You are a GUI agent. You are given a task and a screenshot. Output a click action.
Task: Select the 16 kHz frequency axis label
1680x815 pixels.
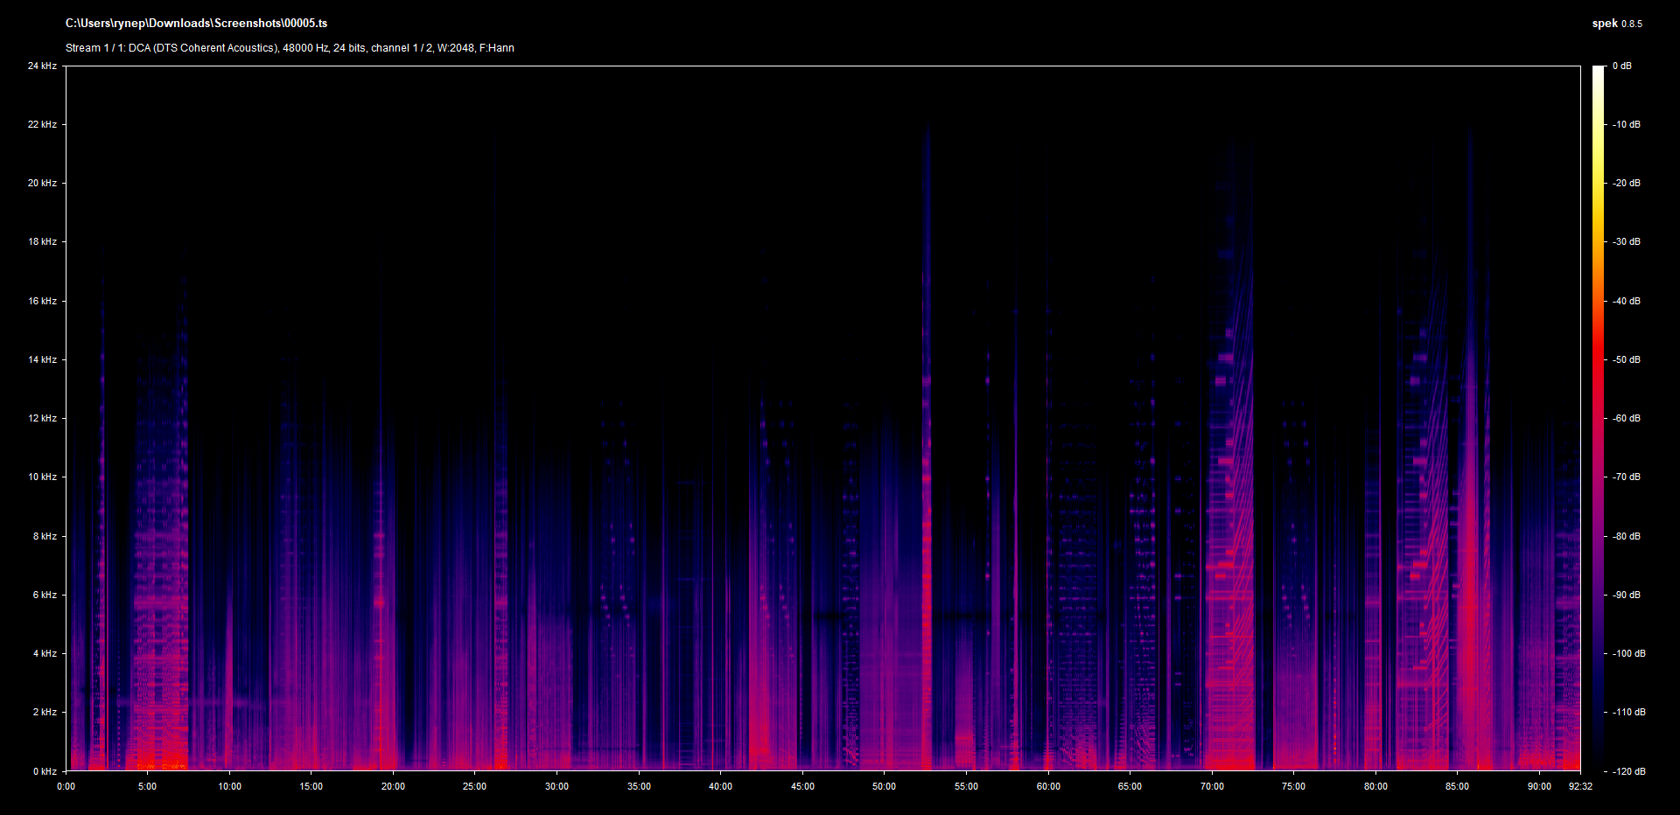[x=42, y=301]
